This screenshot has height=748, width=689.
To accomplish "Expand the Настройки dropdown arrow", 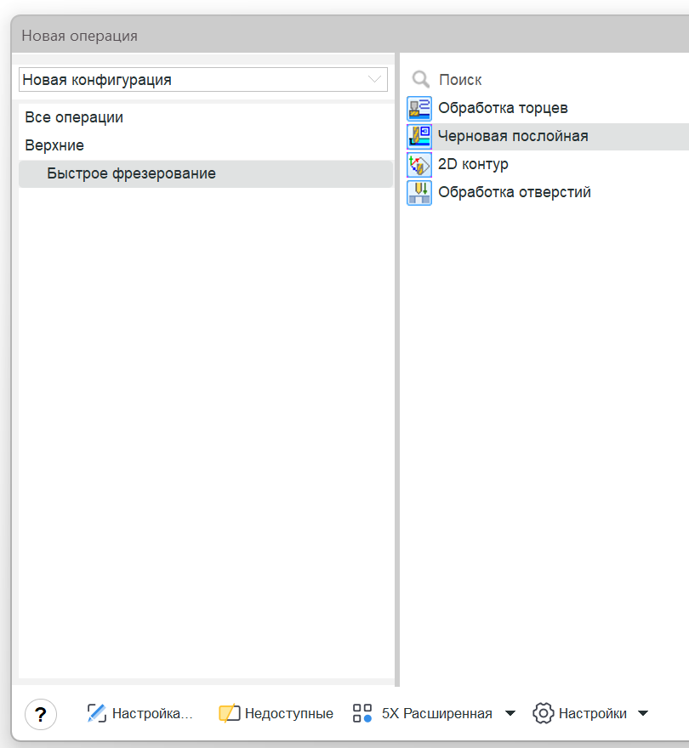I will click(x=643, y=714).
